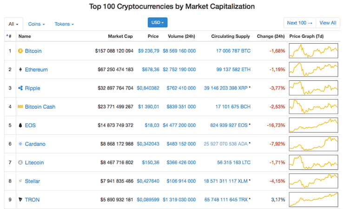Click the Litecoin logo icon
The image size is (344, 209).
(20, 163)
